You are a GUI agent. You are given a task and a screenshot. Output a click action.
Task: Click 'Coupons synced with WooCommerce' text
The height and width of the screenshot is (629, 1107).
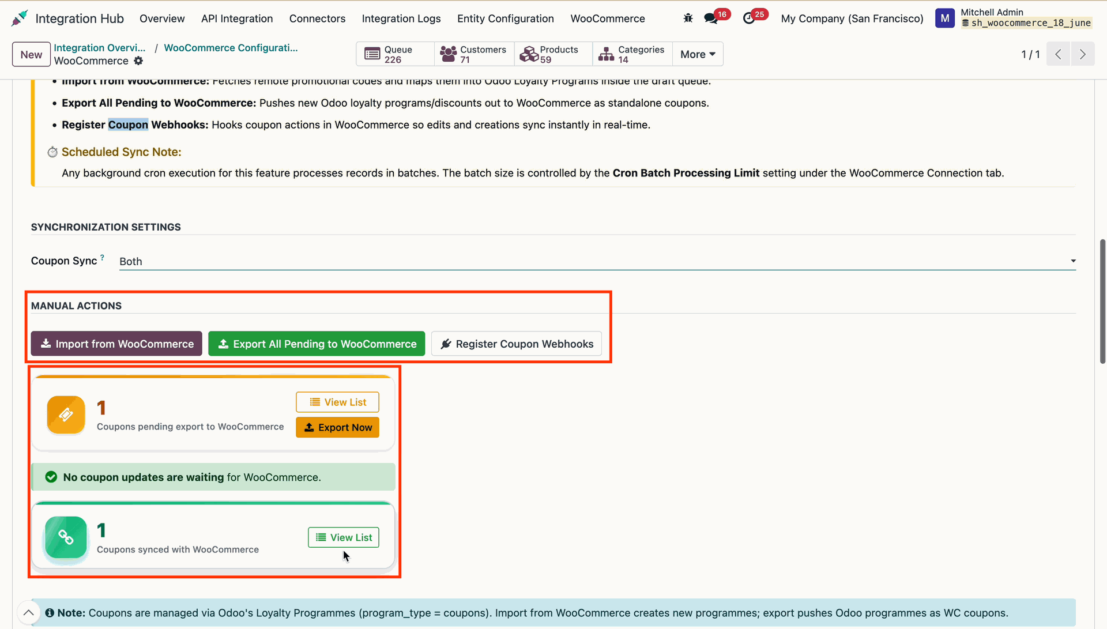(178, 549)
